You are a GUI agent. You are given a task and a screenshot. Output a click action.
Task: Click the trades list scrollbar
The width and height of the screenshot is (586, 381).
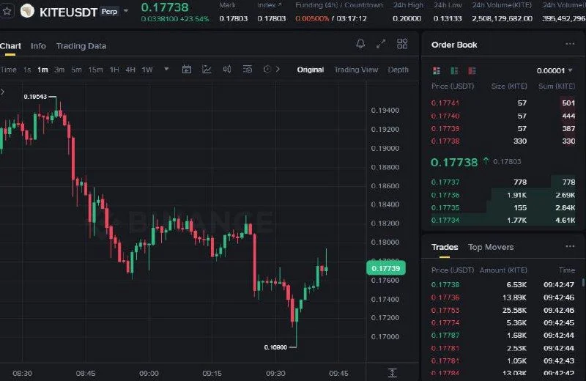[x=583, y=282]
